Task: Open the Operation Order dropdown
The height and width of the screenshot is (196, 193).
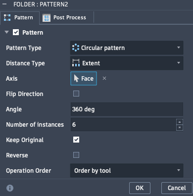Action: coord(127,171)
